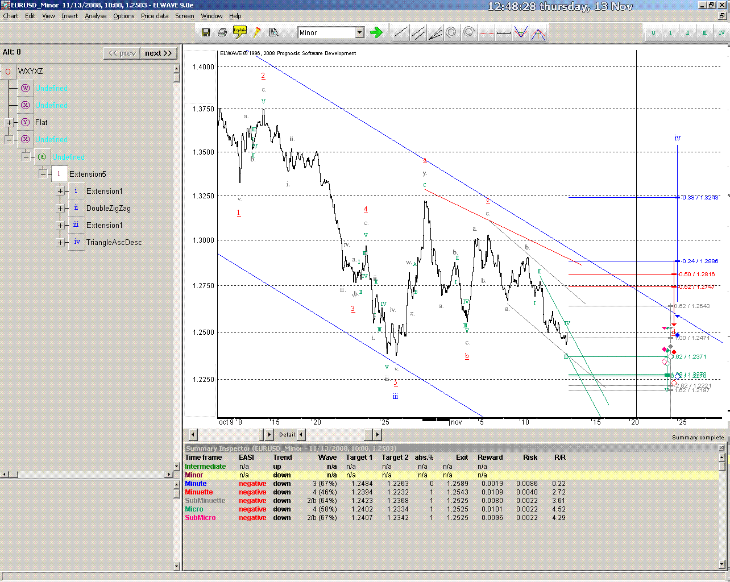Select the Intermediate time frame row

click(375, 467)
